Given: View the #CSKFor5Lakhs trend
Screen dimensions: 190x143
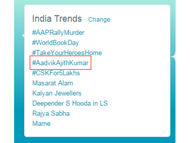Looking at the screenshot, I should click(x=56, y=73).
